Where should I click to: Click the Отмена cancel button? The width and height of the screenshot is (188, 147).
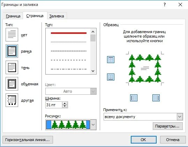tap(173, 140)
